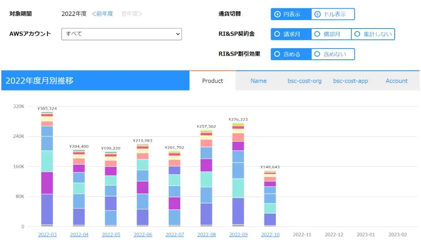Open the AWSアカウント dropdown
This screenshot has width=421, height=248.
121,34
